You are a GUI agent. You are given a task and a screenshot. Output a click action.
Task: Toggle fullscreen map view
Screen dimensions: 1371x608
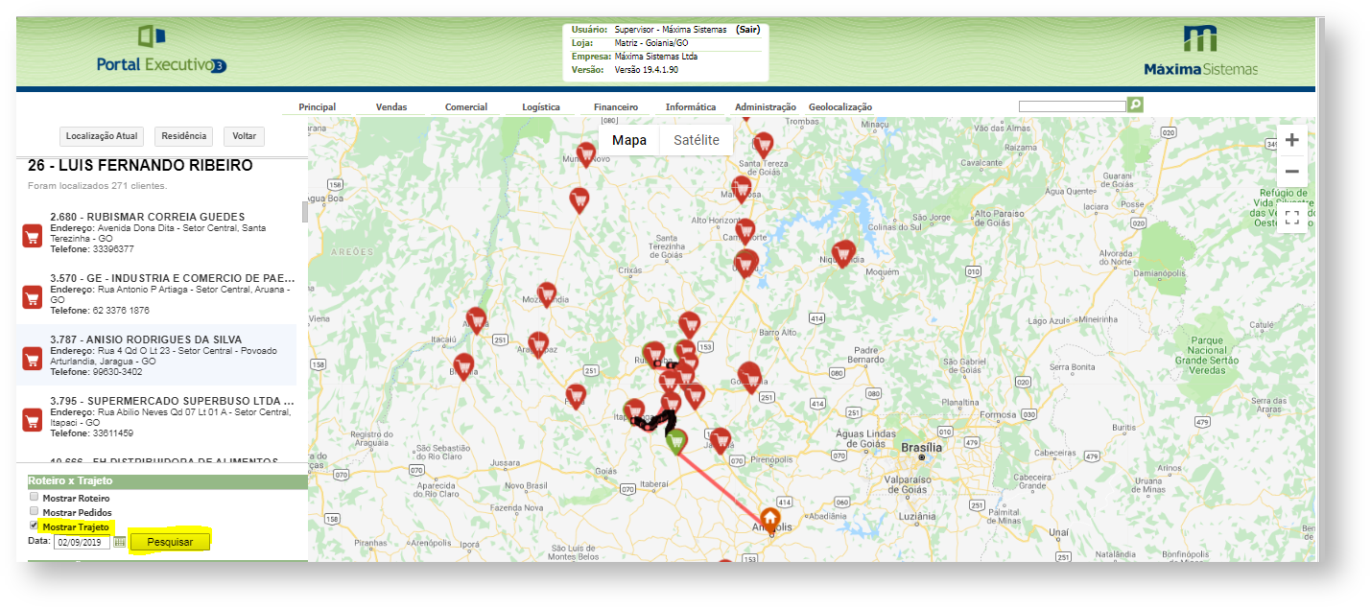[1291, 218]
